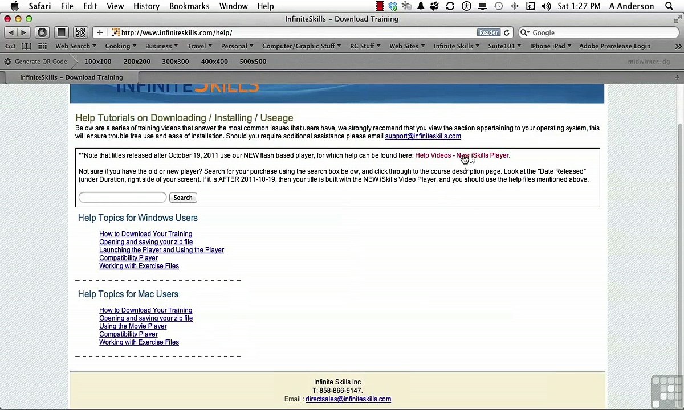Click the new tab plus at tab bar end

[x=677, y=77]
